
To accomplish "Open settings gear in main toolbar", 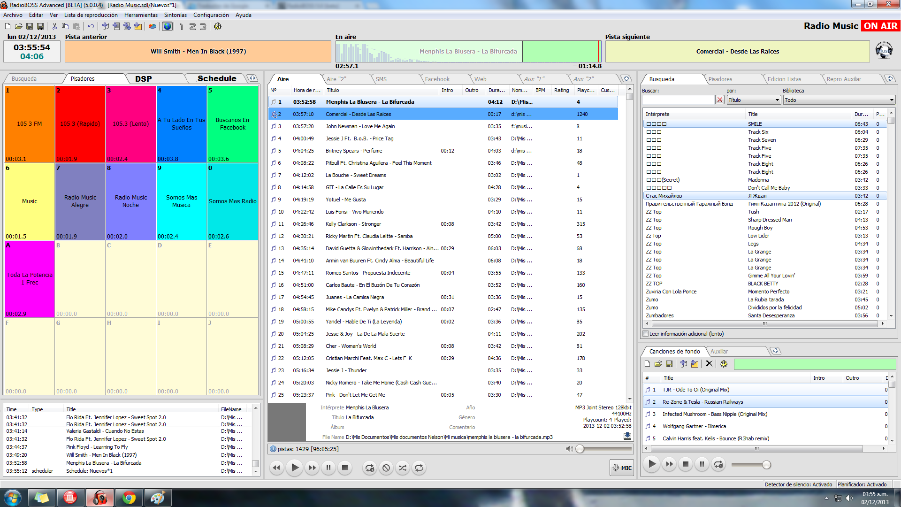I will tap(218, 26).
